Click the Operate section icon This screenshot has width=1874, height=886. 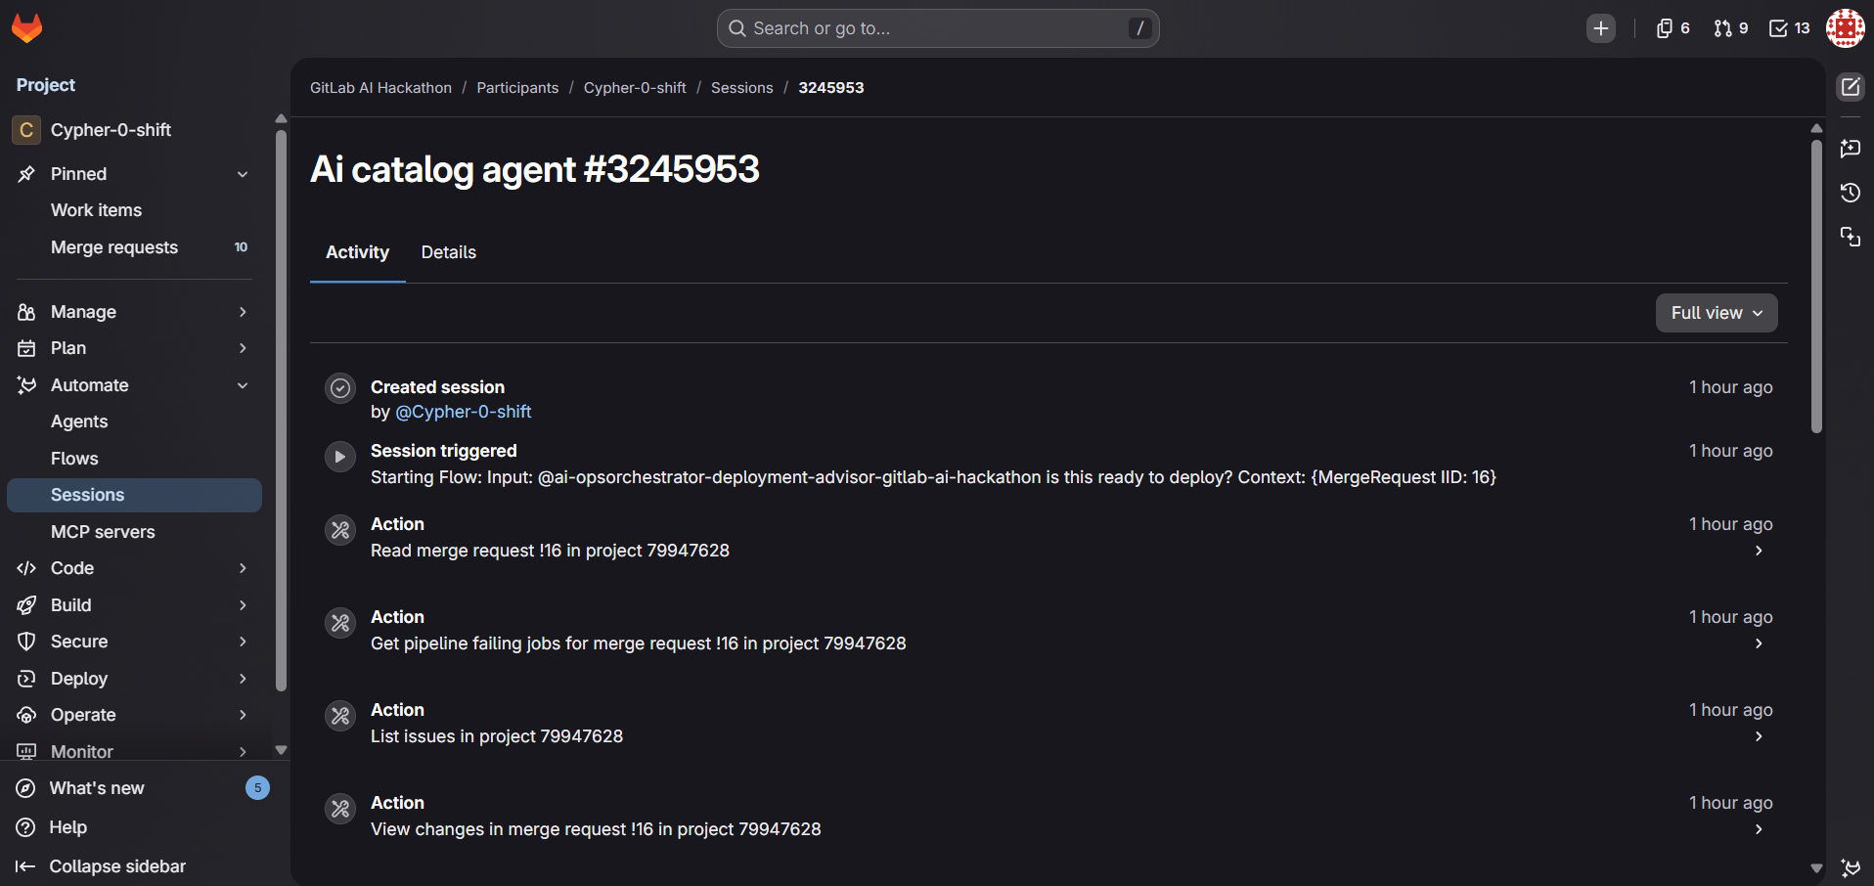point(26,715)
